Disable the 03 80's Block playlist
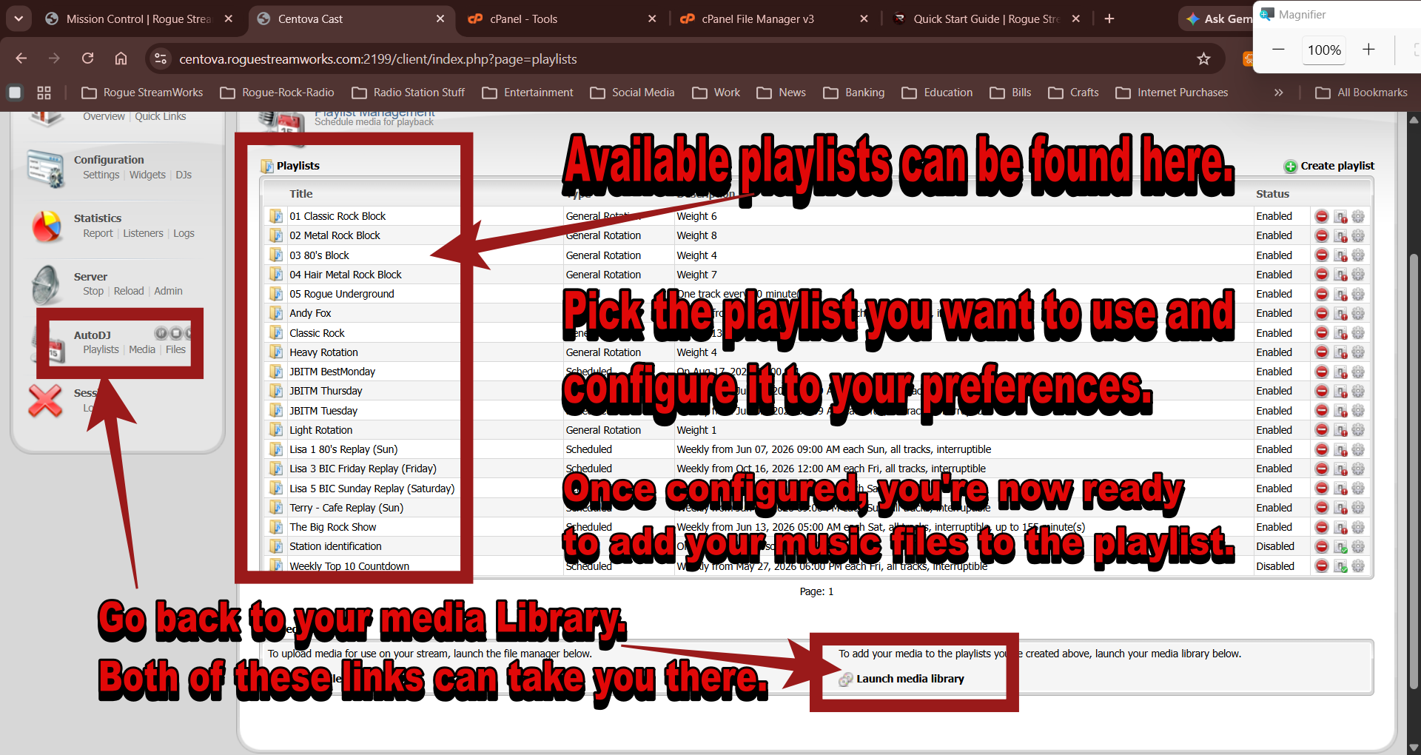Viewport: 1421px width, 755px height. 1340,255
